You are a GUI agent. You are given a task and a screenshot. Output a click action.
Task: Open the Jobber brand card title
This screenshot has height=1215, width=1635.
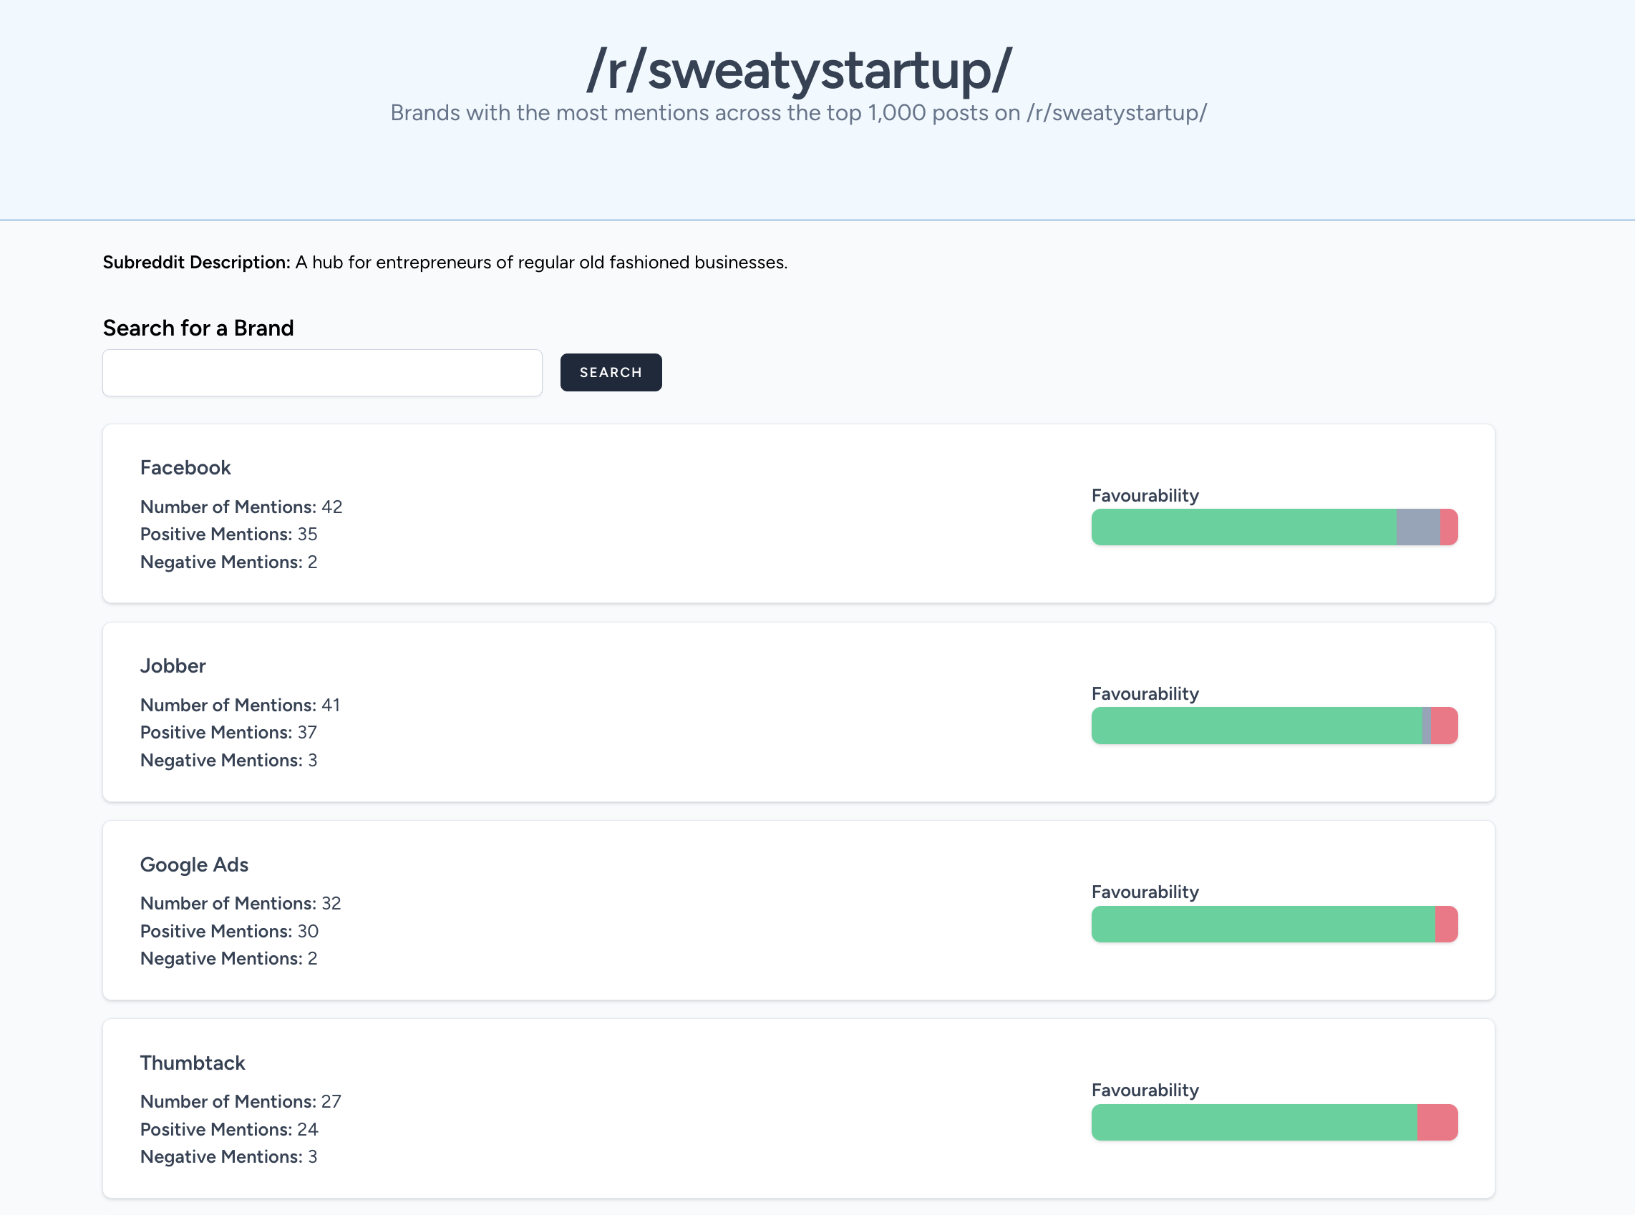click(173, 665)
